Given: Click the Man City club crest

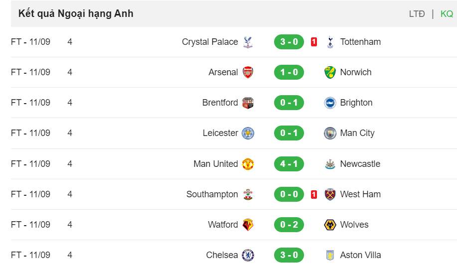Looking at the screenshot, I should (x=330, y=133).
